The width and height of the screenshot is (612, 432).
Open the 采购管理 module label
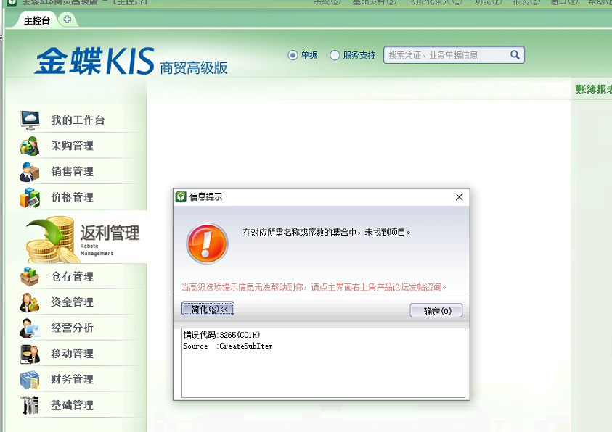coord(73,146)
